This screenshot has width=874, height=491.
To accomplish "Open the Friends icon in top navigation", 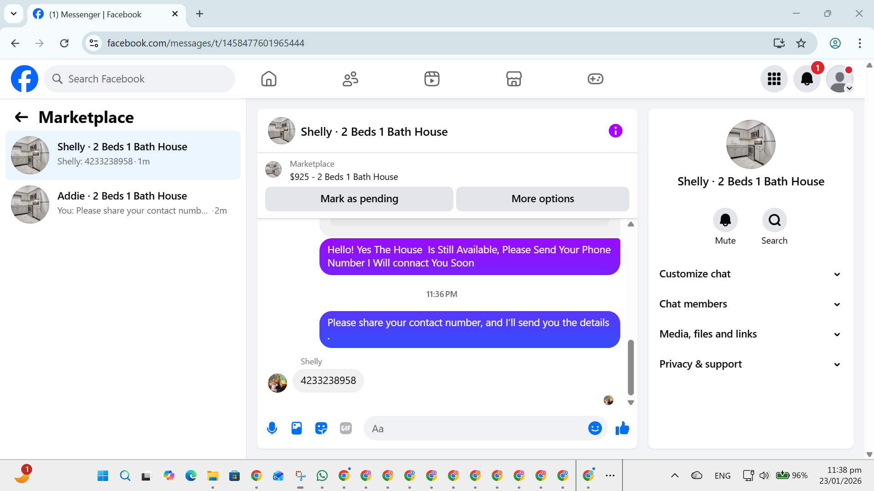I will pyautogui.click(x=350, y=79).
